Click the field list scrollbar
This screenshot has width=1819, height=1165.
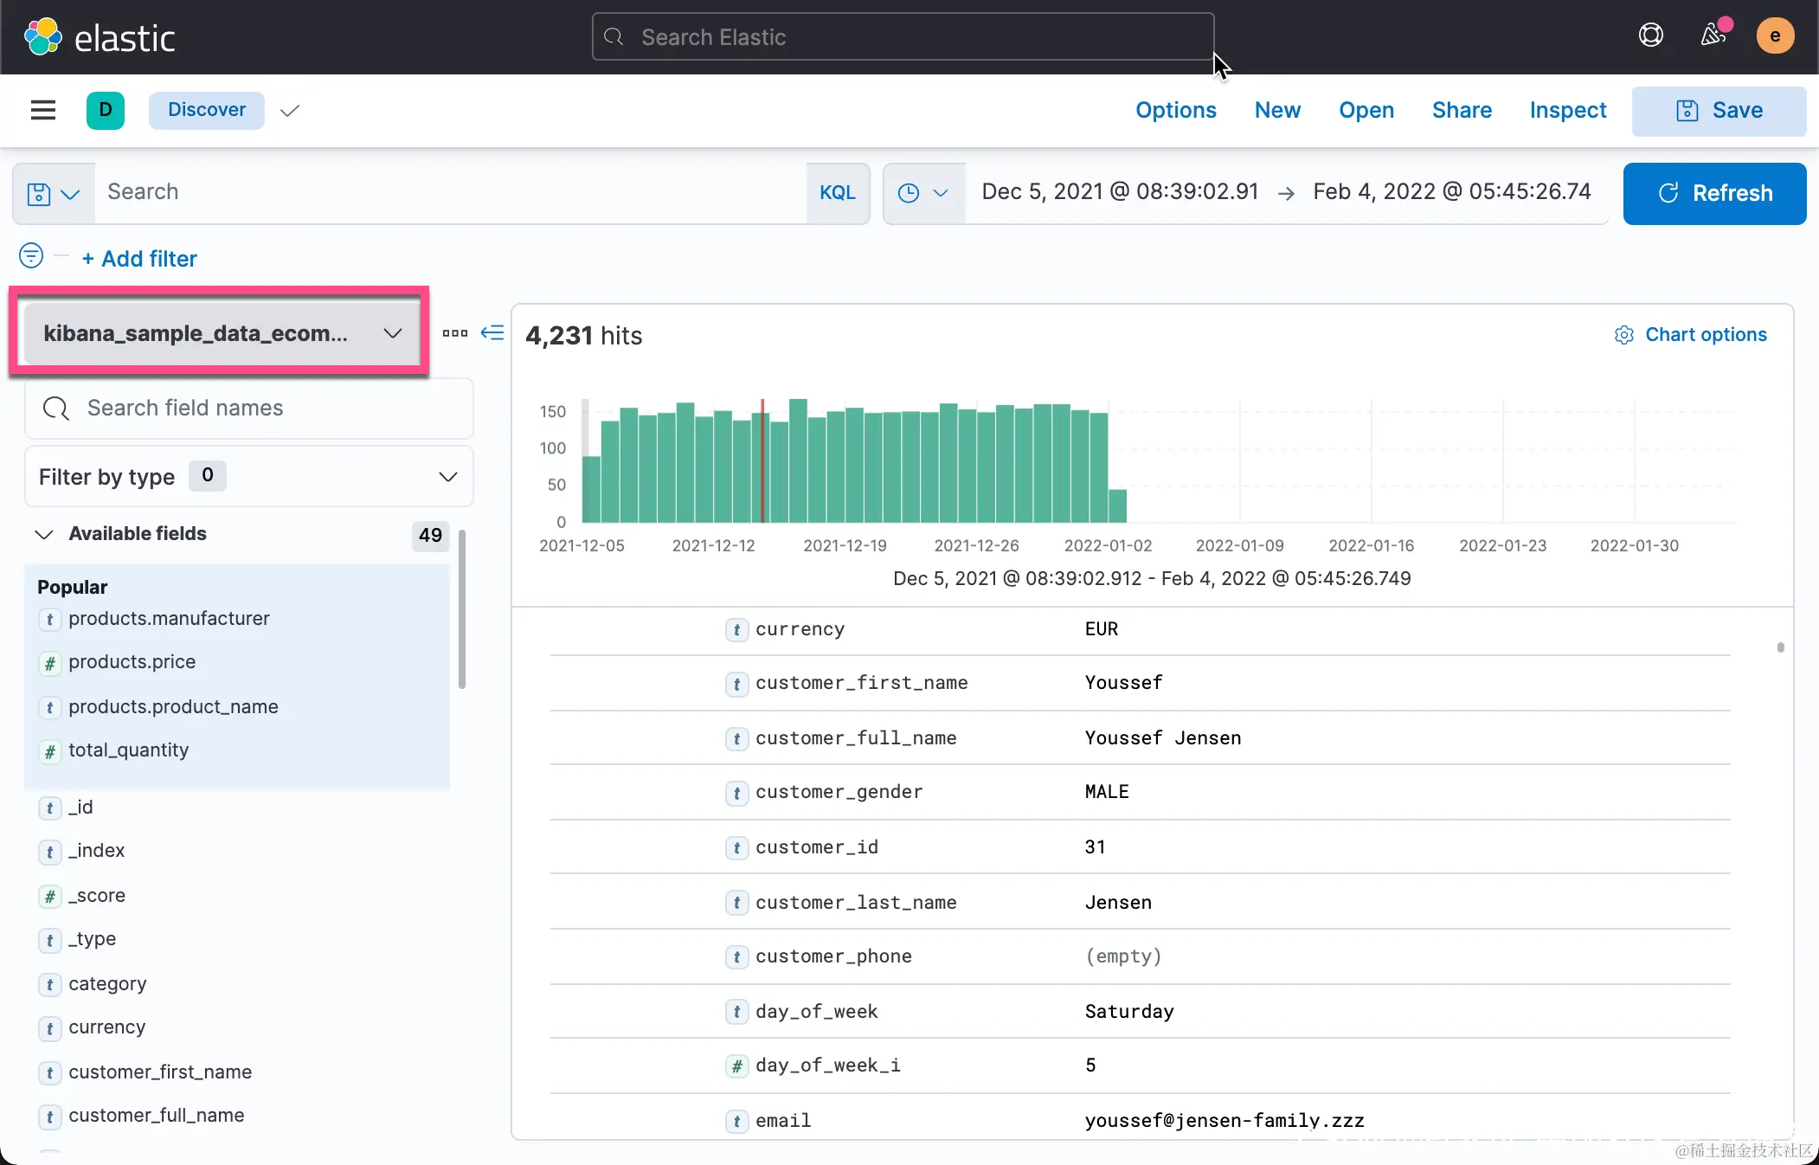[462, 610]
